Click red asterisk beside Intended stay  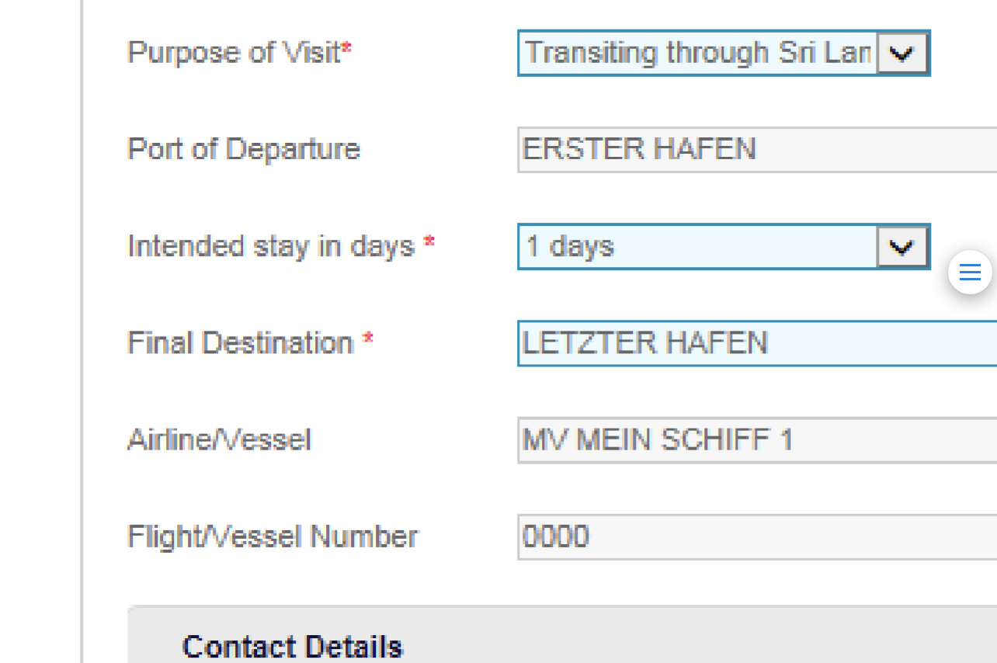click(x=429, y=244)
